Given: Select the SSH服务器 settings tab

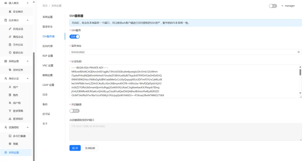Looking at the screenshot, I should click(49, 36).
